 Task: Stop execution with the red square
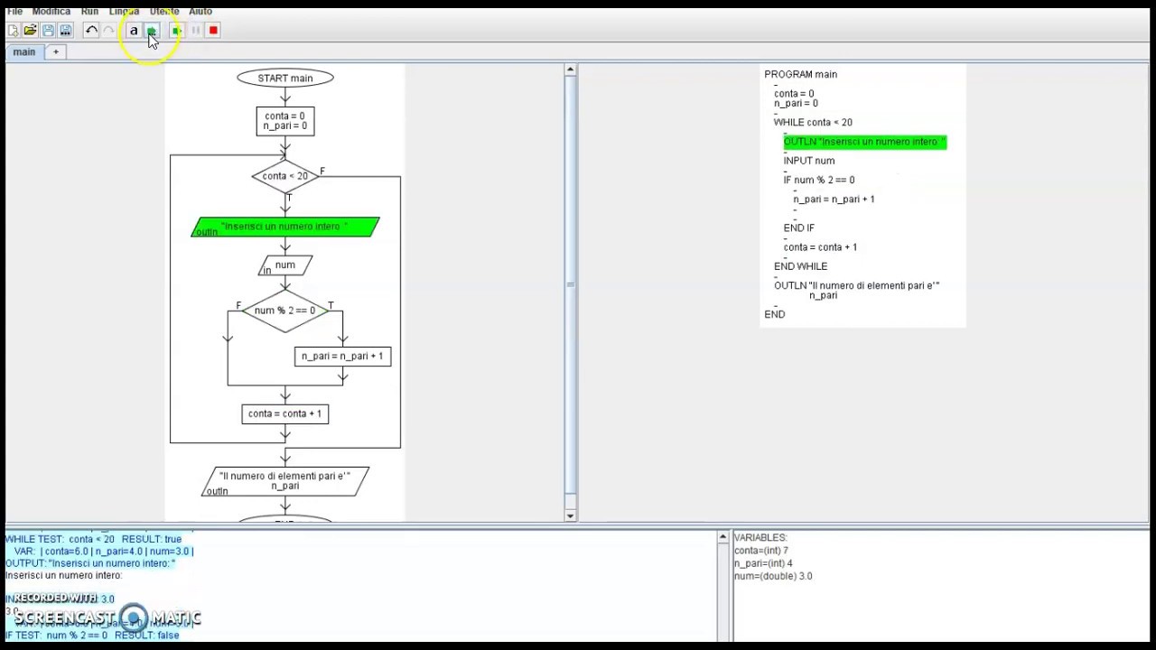213,31
